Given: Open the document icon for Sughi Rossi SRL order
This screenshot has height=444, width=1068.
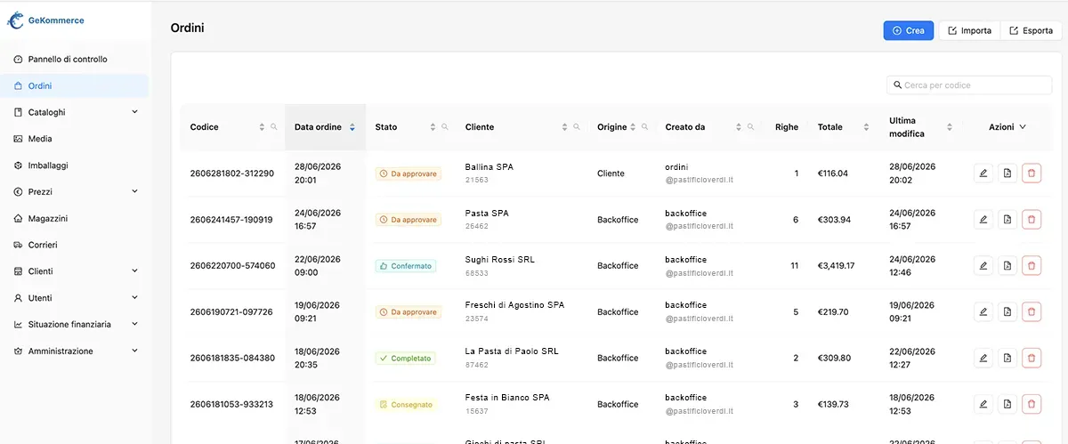Looking at the screenshot, I should 1007,265.
